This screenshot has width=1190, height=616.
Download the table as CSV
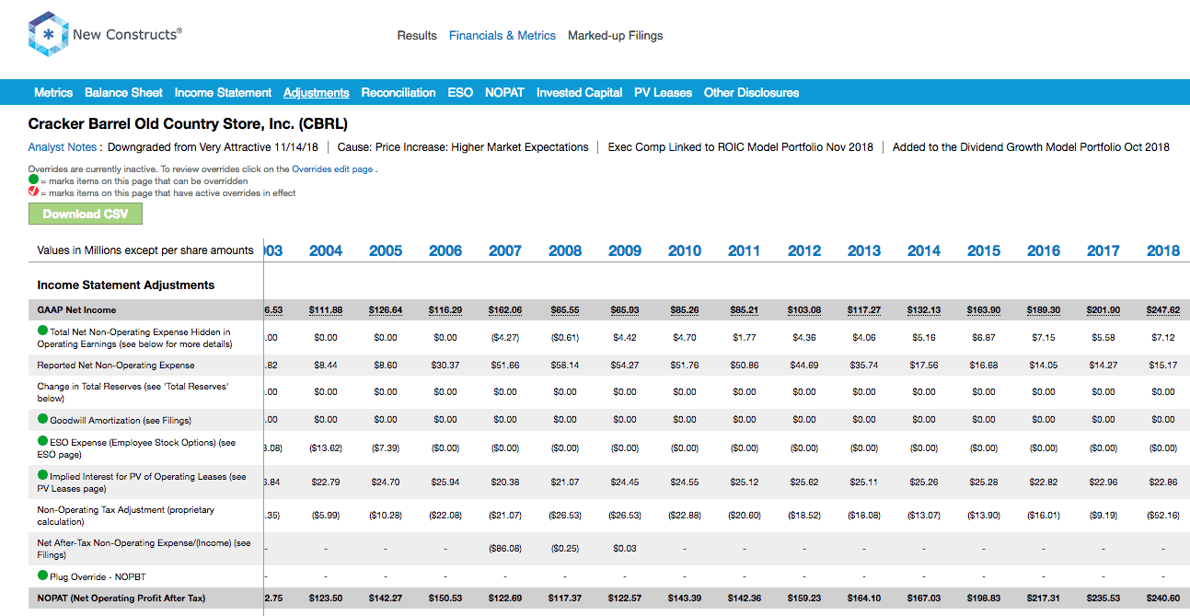pos(86,214)
